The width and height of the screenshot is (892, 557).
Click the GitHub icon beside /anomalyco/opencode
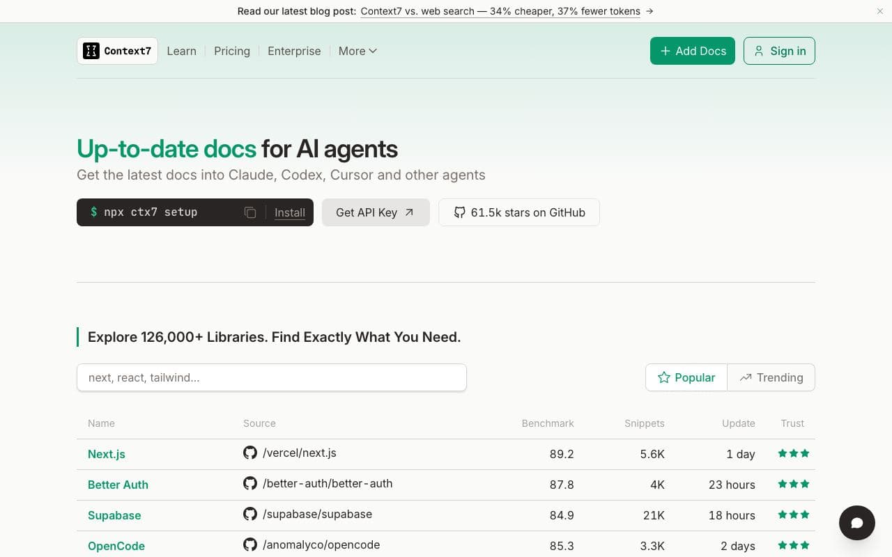pos(250,544)
